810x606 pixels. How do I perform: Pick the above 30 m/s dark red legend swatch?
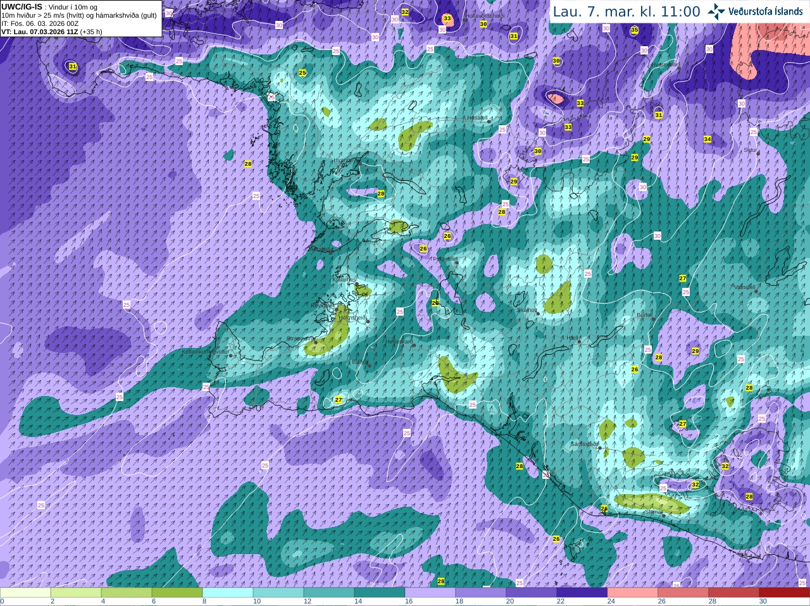tap(785, 593)
